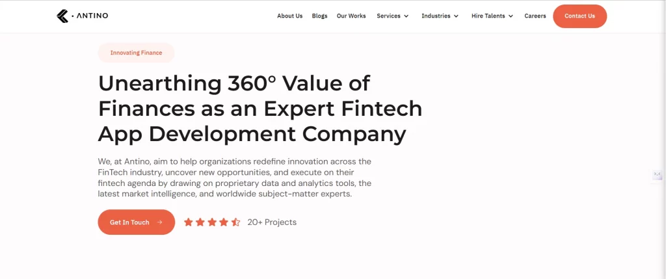This screenshot has height=279, width=666.
Task: Click the Antino description paragraph
Action: (x=235, y=177)
